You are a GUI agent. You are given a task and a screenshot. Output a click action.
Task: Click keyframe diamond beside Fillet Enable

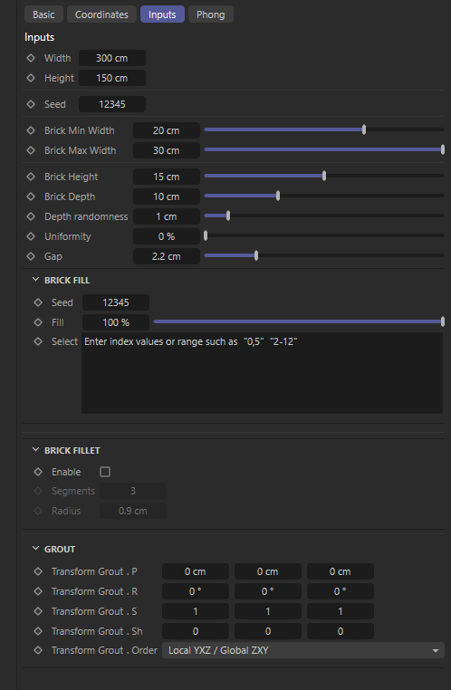click(38, 472)
